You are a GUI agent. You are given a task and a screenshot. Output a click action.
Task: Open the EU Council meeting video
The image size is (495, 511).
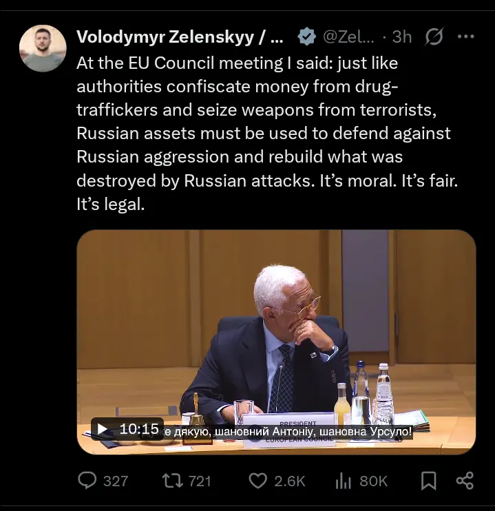point(275,331)
